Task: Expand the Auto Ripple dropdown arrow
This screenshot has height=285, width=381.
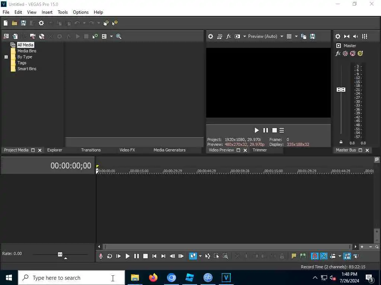Action: click(340, 256)
